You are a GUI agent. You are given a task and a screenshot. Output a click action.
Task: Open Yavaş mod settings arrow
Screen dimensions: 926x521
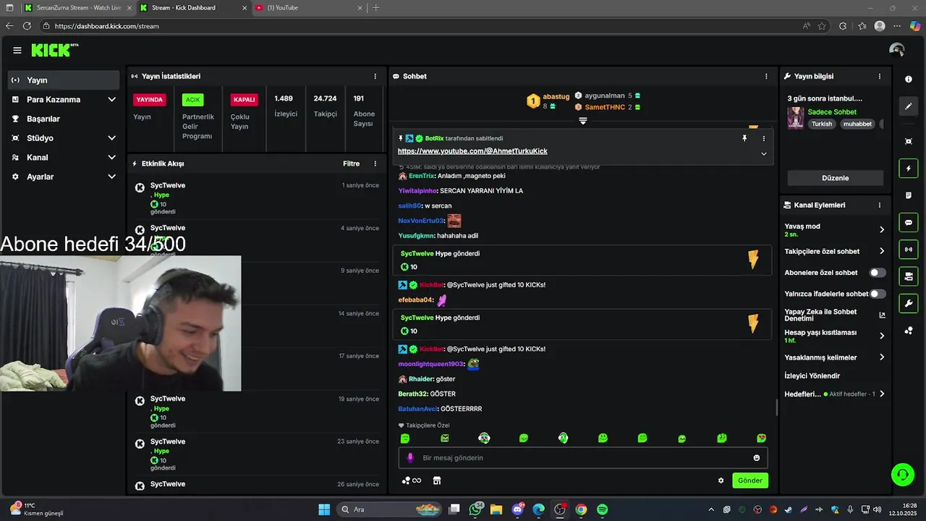882,229
